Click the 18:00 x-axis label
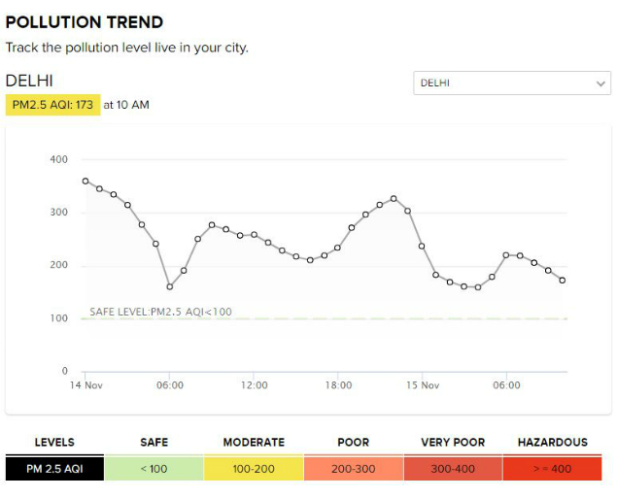 (x=338, y=385)
